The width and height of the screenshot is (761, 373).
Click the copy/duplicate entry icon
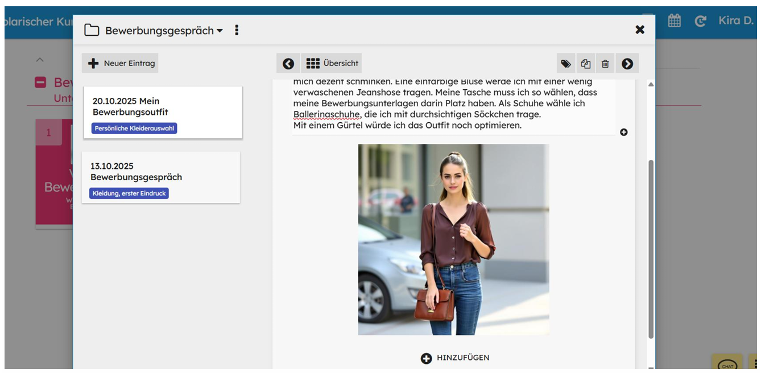(x=585, y=64)
